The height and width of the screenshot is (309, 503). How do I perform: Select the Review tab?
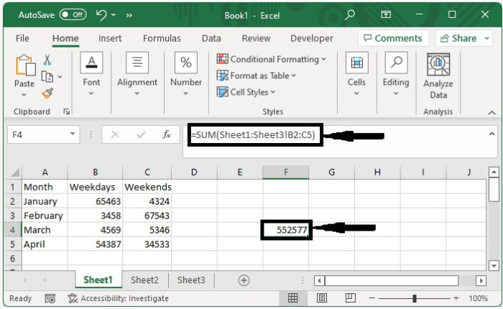coord(256,39)
